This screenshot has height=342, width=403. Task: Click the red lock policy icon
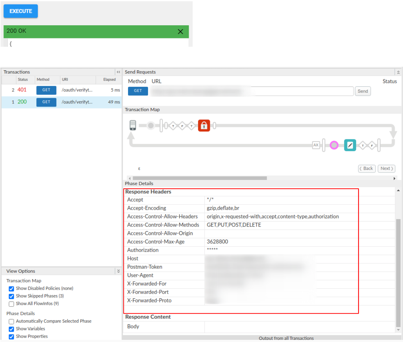tap(204, 125)
